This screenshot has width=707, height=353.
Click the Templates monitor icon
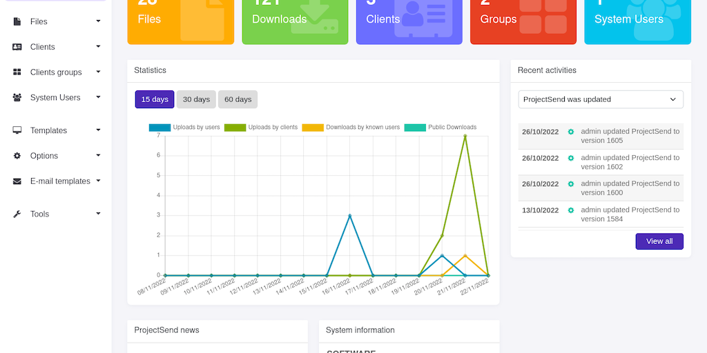click(17, 130)
